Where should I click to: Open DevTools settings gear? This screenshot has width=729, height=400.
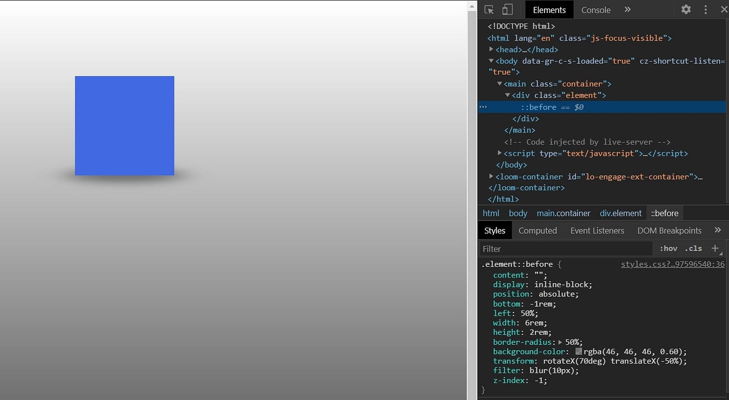(686, 9)
